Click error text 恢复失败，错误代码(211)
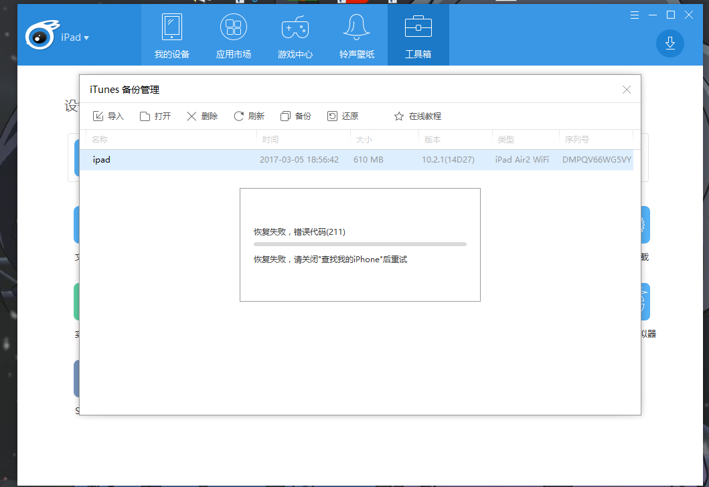709x487 pixels. coord(299,231)
